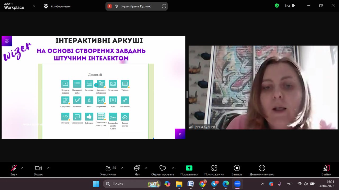The width and height of the screenshot is (339, 190).
Task: Switch to the Конференция tab
Action: click(57, 6)
